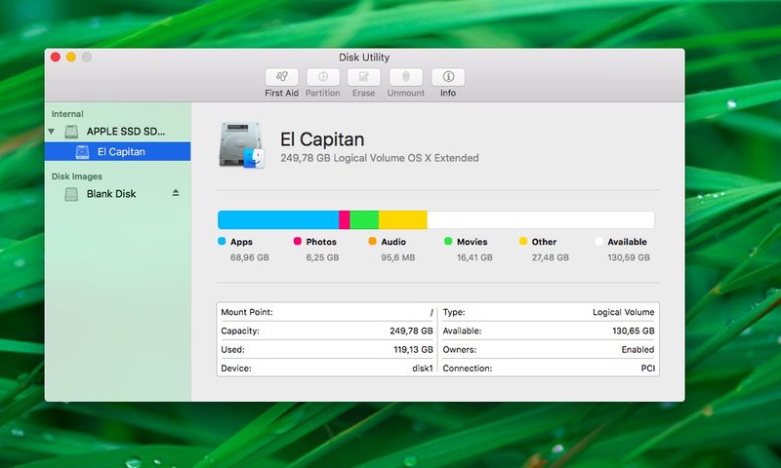This screenshot has width=781, height=468.
Task: Click the Disk Images sidebar section header
Action: 77,176
